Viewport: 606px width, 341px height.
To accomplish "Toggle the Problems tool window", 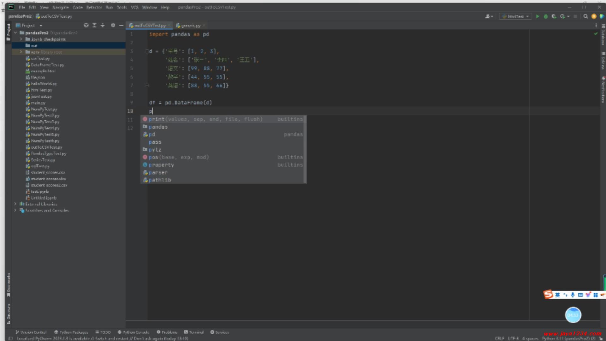I will [x=167, y=332].
